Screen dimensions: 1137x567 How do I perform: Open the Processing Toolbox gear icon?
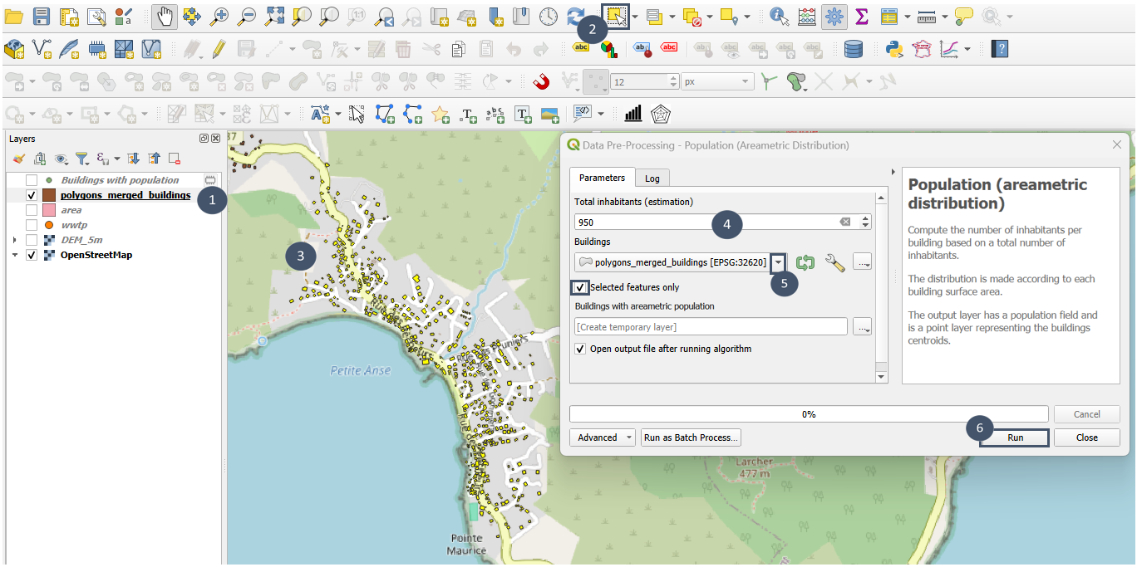coord(834,16)
